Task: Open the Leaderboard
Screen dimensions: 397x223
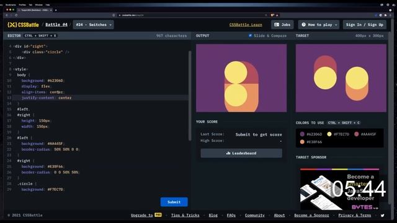Action: (x=241, y=153)
